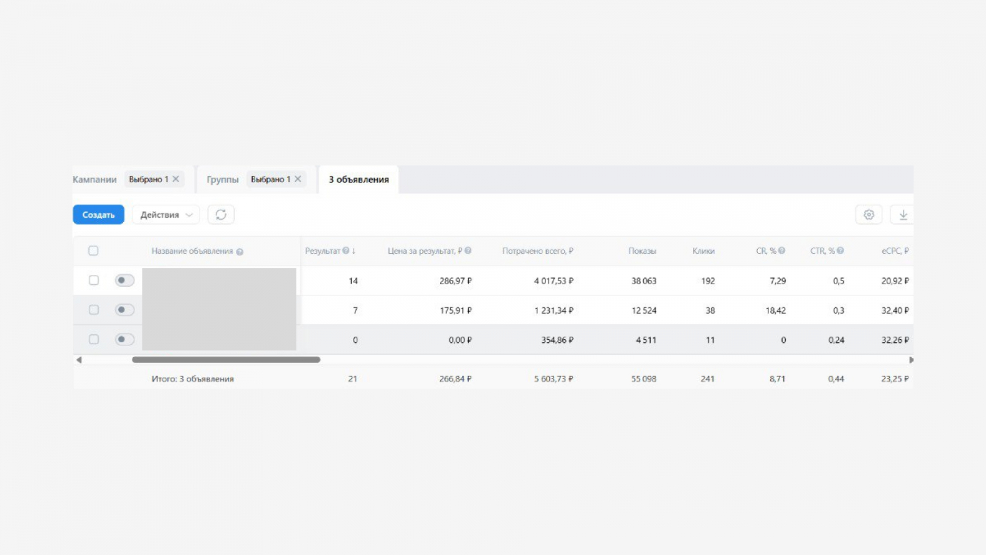Image resolution: width=986 pixels, height=555 pixels.
Task: Click the total clicks value 241
Action: (x=707, y=379)
